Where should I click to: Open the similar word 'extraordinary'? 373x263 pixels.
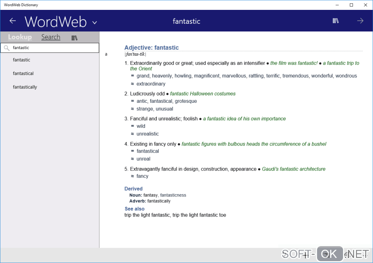pyautogui.click(x=151, y=84)
